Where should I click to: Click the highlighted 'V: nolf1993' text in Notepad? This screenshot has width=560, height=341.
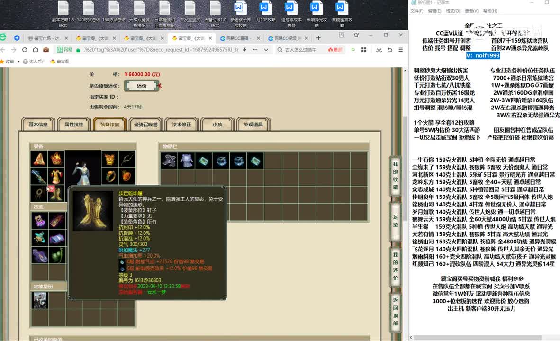483,56
